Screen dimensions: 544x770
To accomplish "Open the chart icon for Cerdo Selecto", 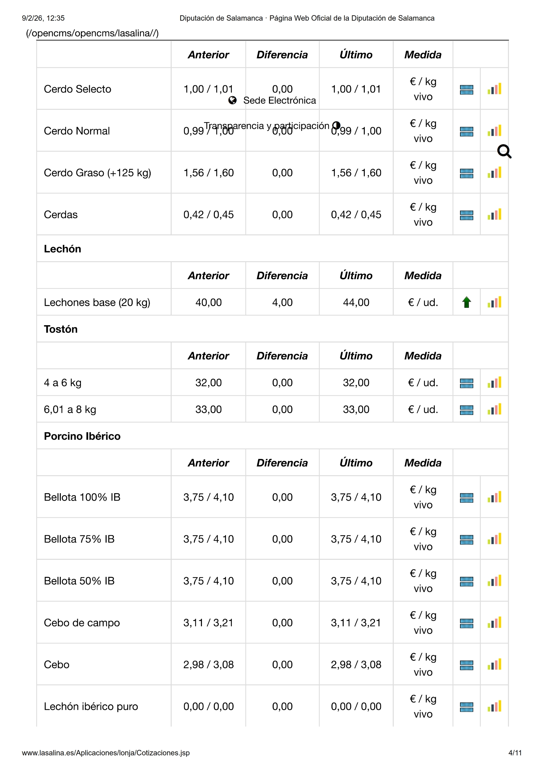I will point(494,89).
